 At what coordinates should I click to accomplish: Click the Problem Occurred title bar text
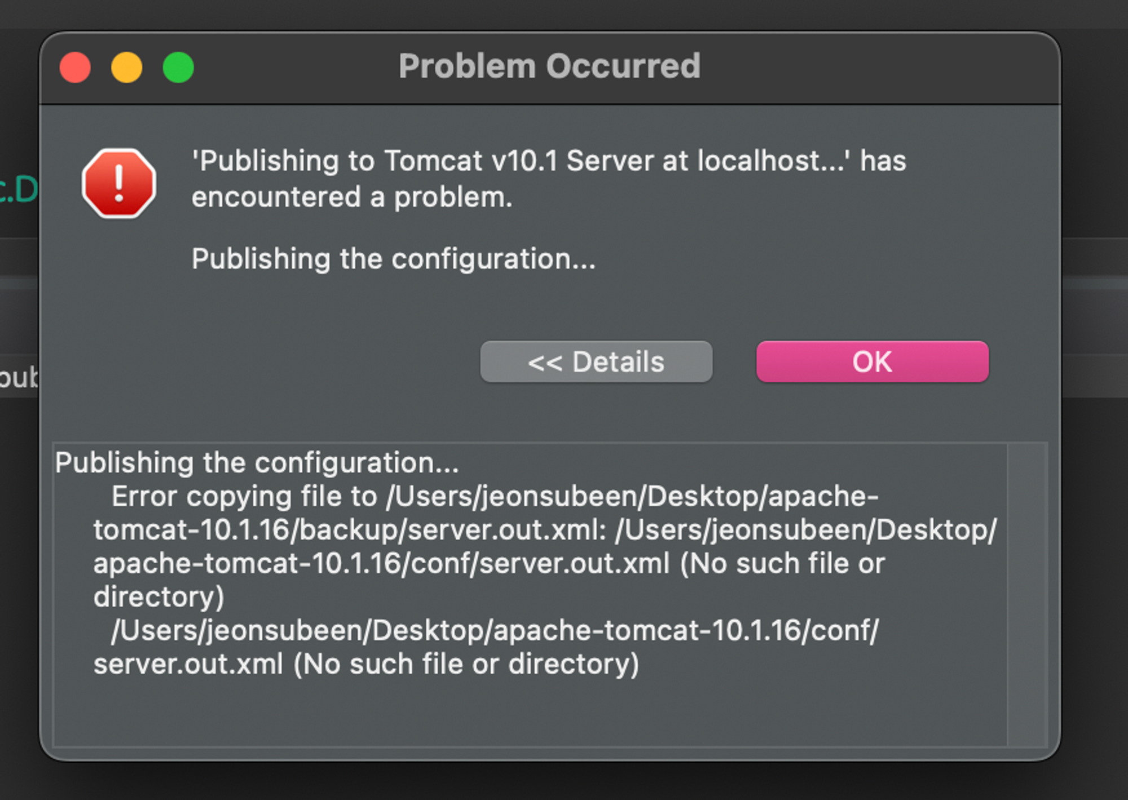tap(549, 66)
